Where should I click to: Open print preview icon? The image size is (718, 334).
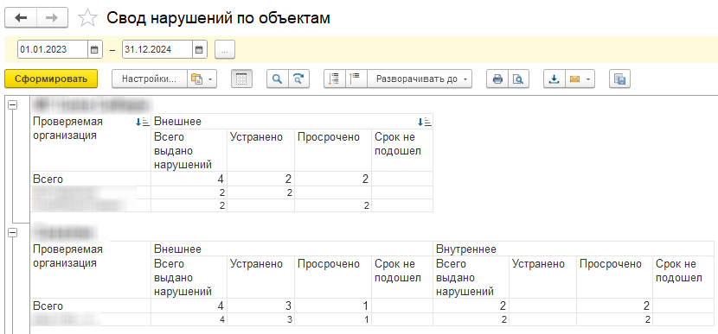[518, 79]
